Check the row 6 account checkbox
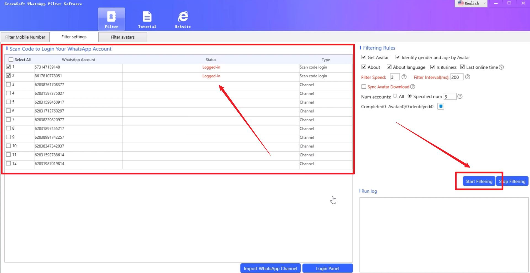530x273 pixels. point(8,111)
